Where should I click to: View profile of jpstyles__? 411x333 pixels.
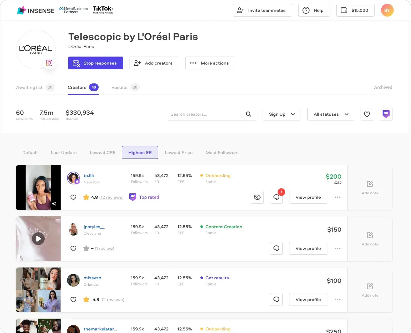(308, 248)
